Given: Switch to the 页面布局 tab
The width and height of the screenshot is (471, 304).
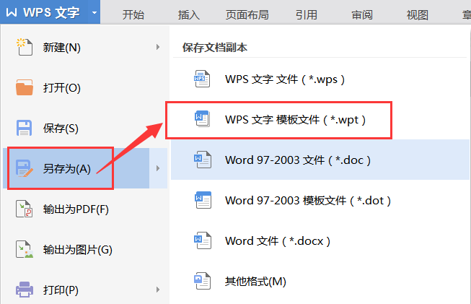Looking at the screenshot, I should (247, 14).
